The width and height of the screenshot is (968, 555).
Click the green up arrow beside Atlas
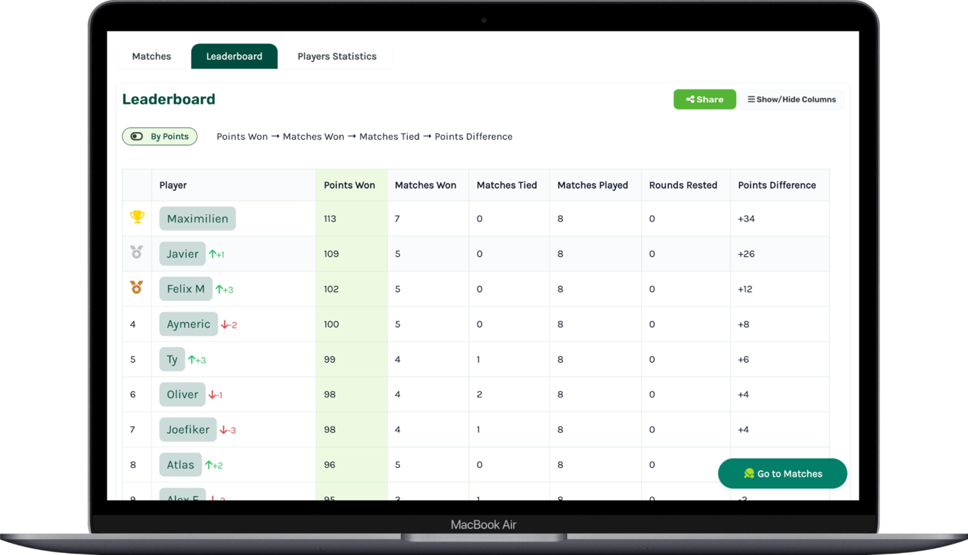click(x=209, y=466)
